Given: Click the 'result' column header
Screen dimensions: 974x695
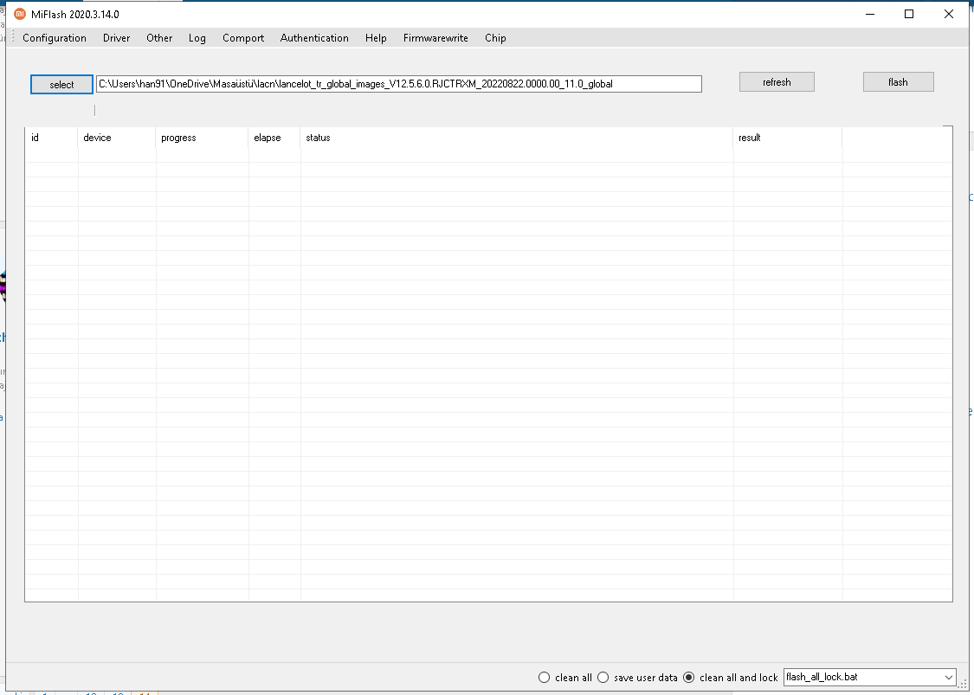Looking at the screenshot, I should (x=788, y=138).
